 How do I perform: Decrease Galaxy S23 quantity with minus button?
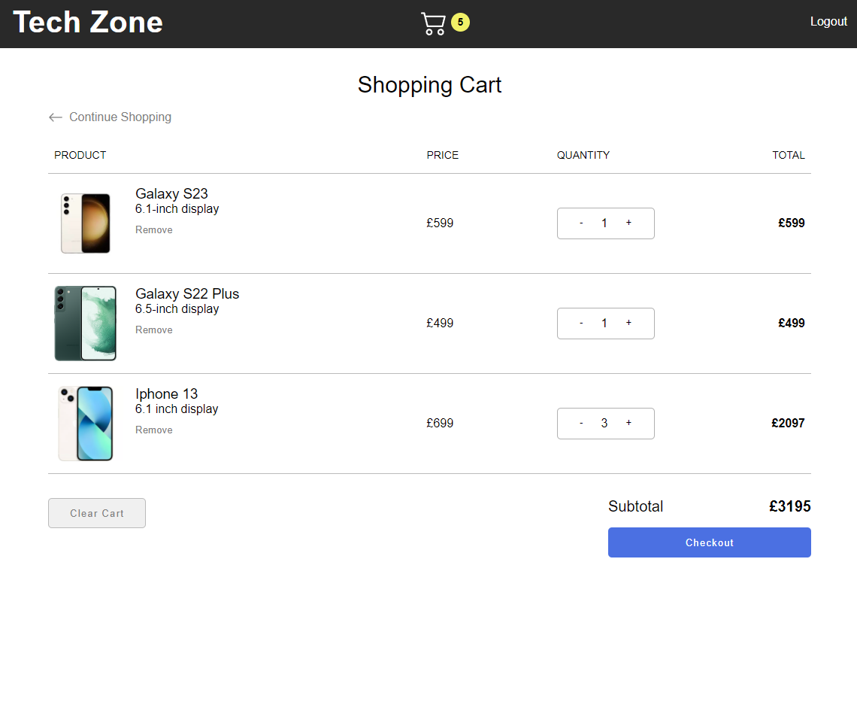[x=581, y=223]
